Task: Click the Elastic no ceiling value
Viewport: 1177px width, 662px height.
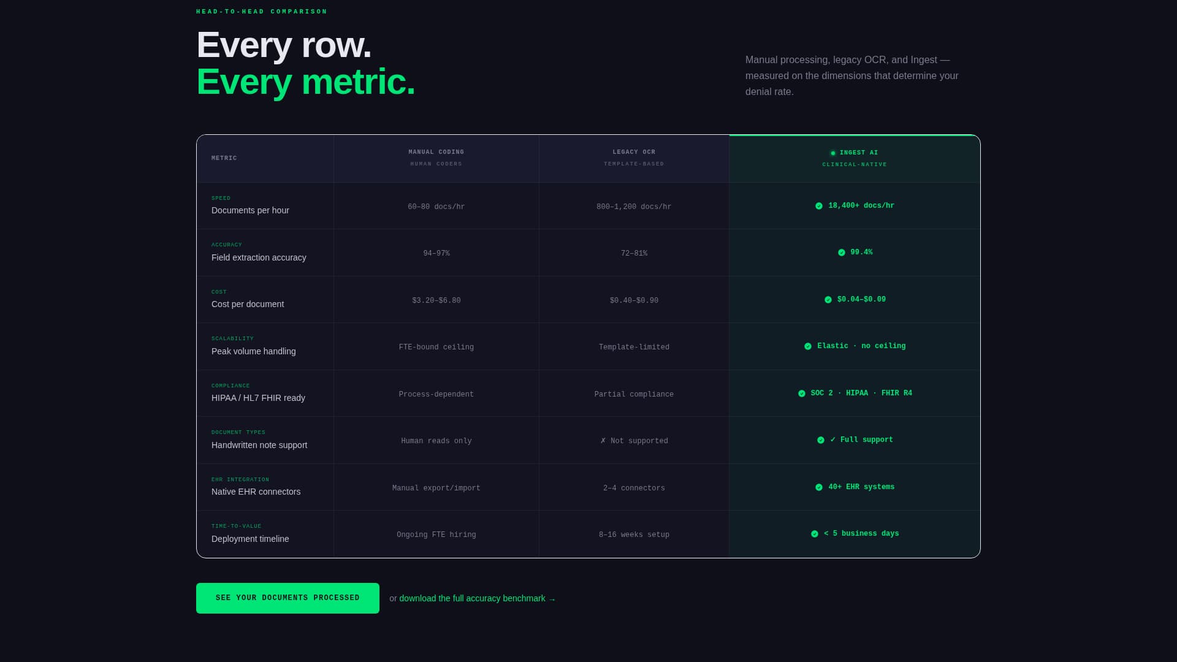Action: coord(861,346)
